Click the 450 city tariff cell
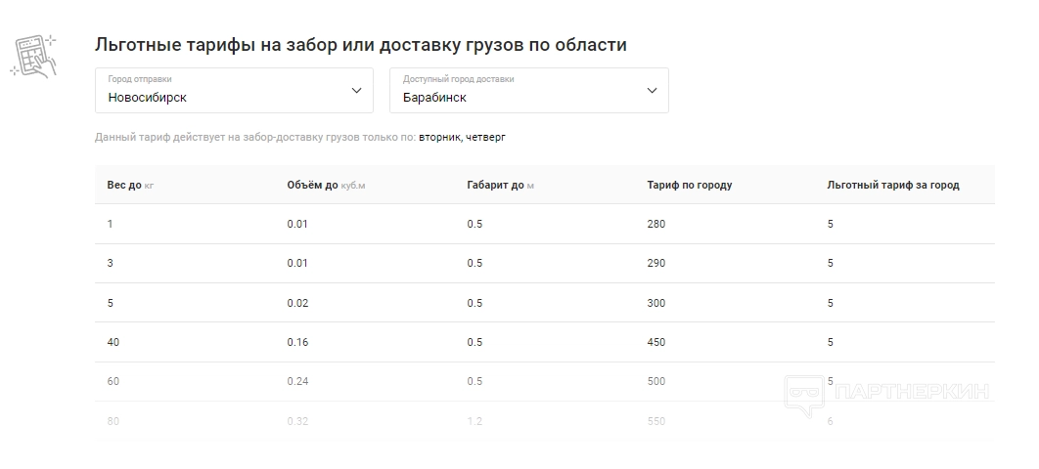This screenshot has width=1039, height=469. 656,342
